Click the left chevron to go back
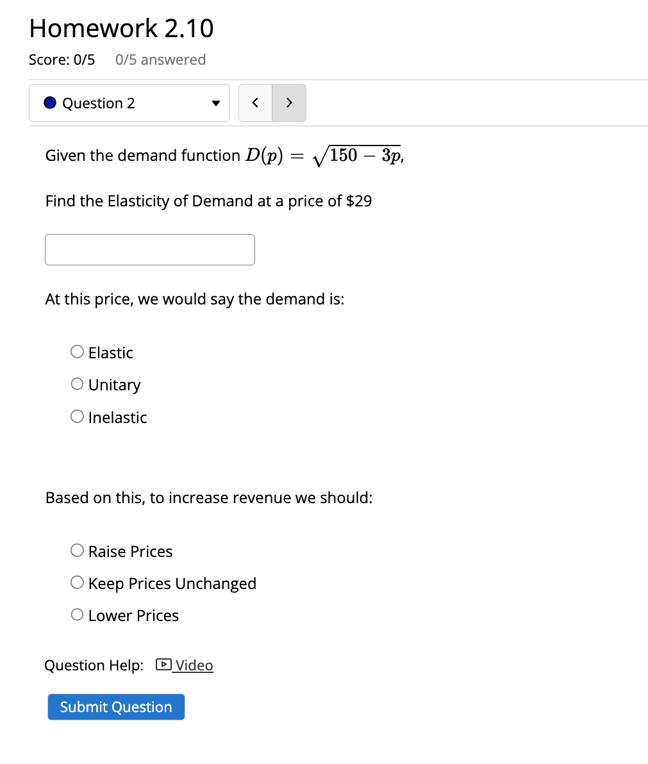 (x=255, y=103)
